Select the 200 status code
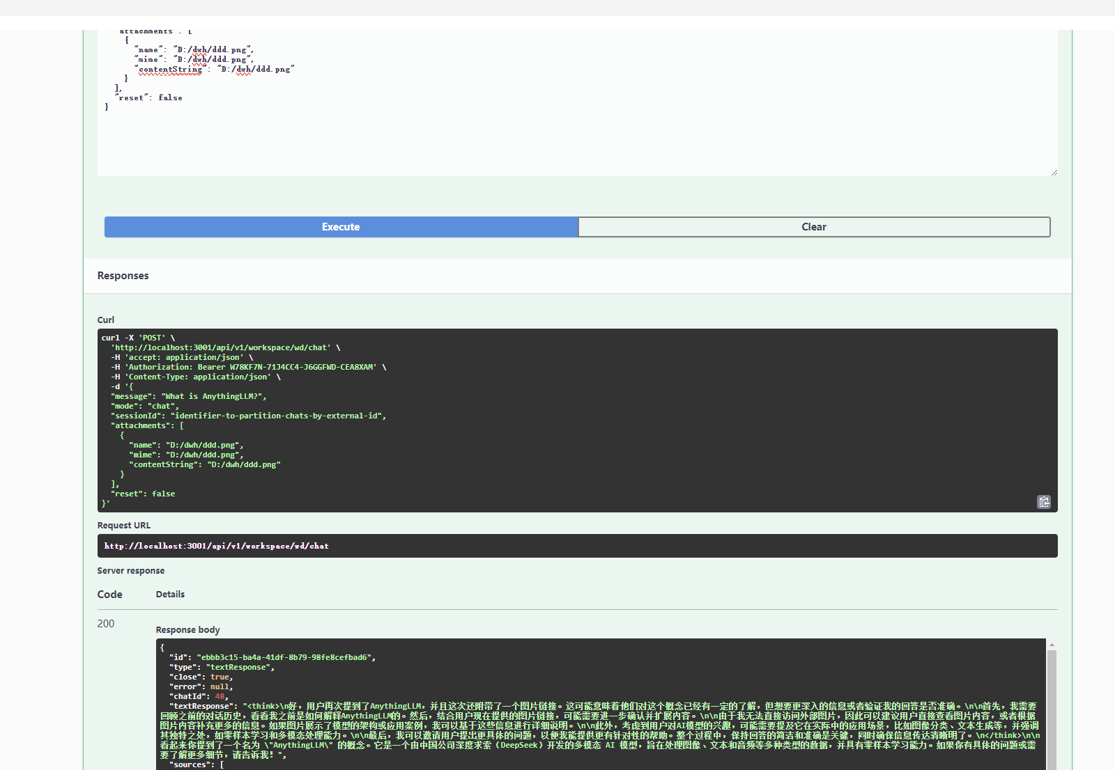This screenshot has width=1115, height=770. (x=107, y=624)
